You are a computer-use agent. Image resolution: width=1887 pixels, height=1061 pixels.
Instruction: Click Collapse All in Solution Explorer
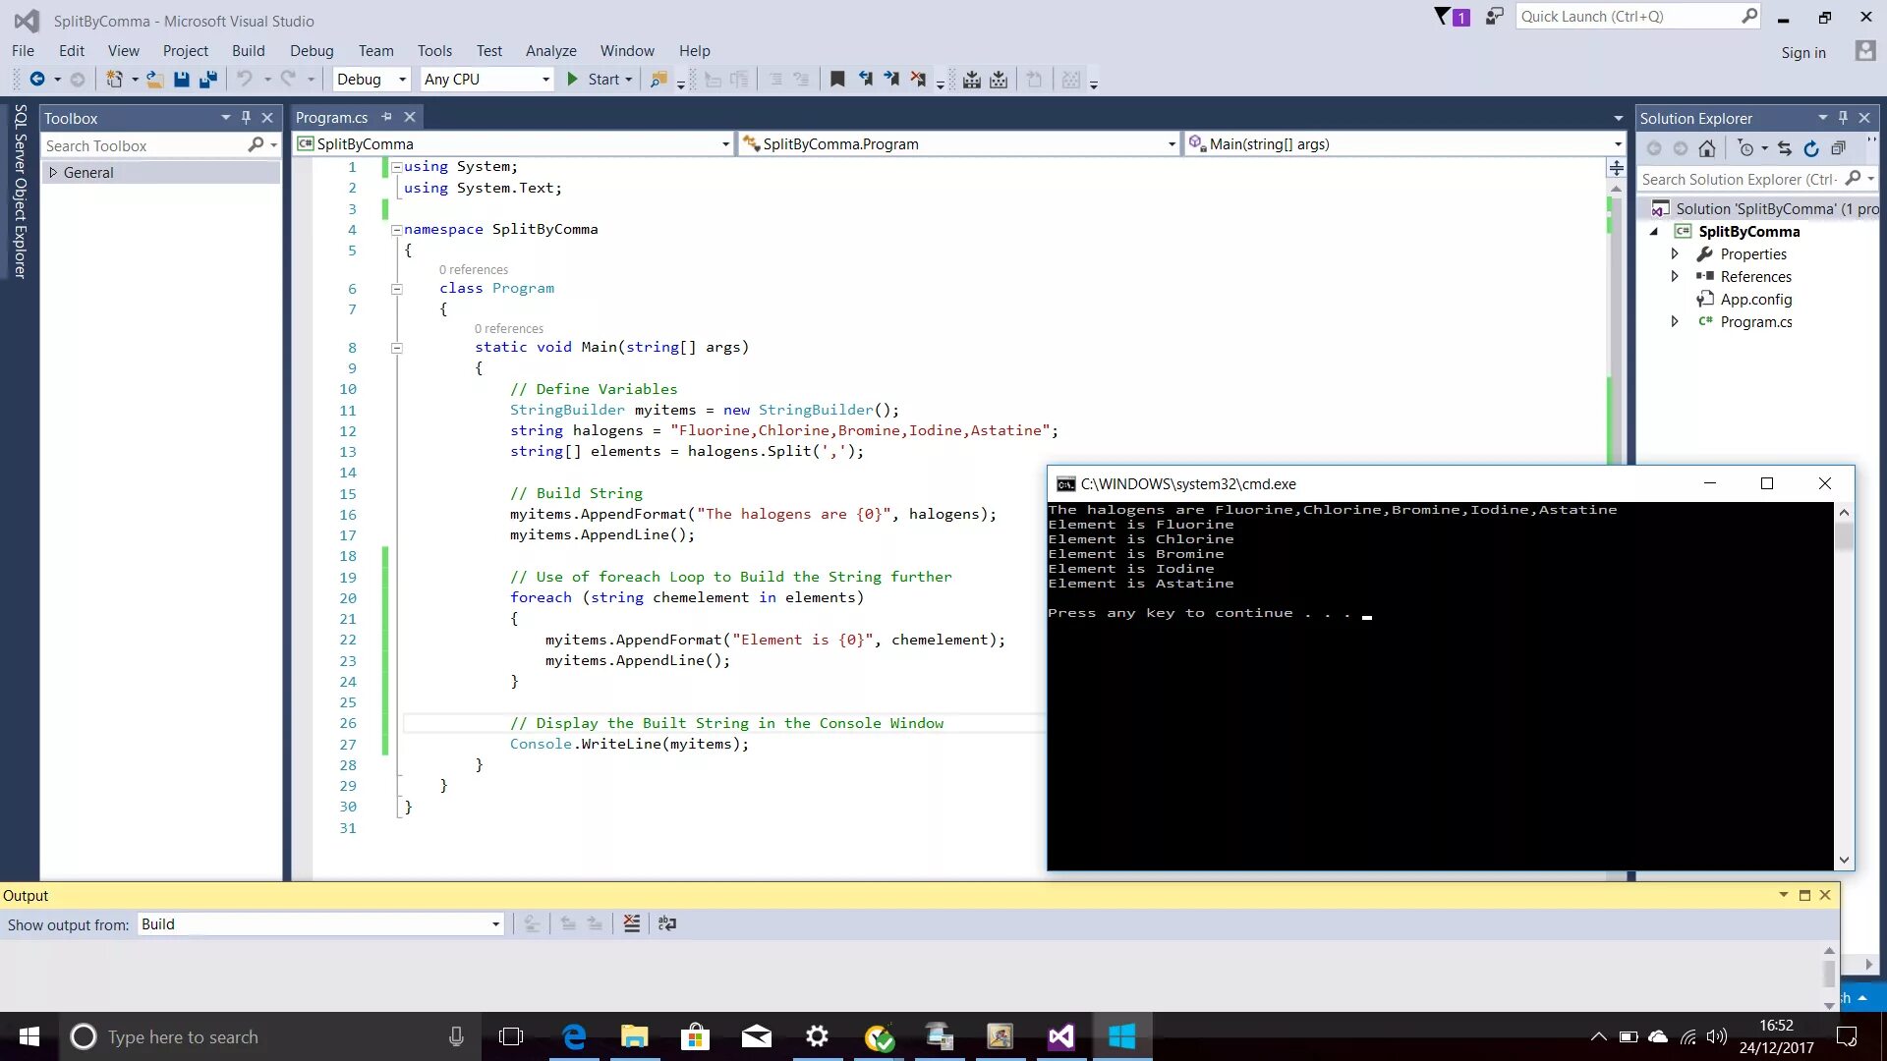[x=1838, y=148]
